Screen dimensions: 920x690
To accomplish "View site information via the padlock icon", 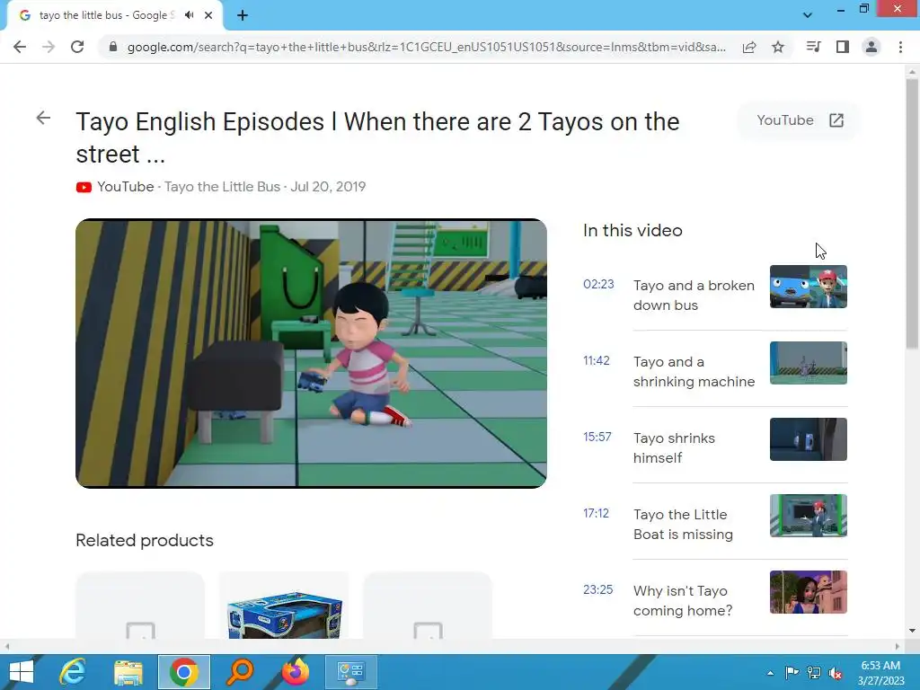I will pyautogui.click(x=113, y=47).
